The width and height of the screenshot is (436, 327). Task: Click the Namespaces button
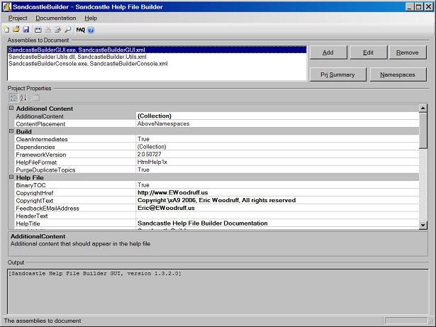coord(398,74)
